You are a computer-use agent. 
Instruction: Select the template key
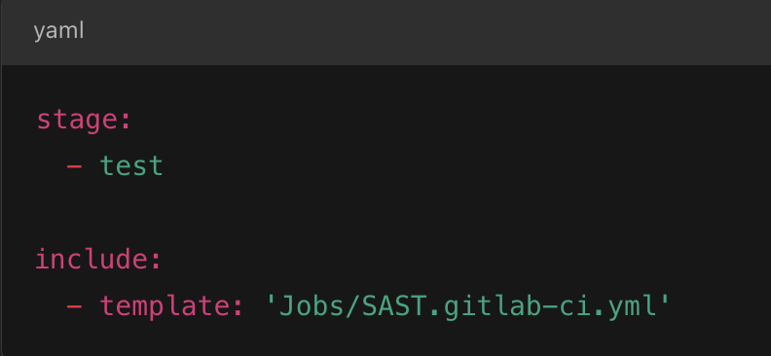click(x=165, y=306)
